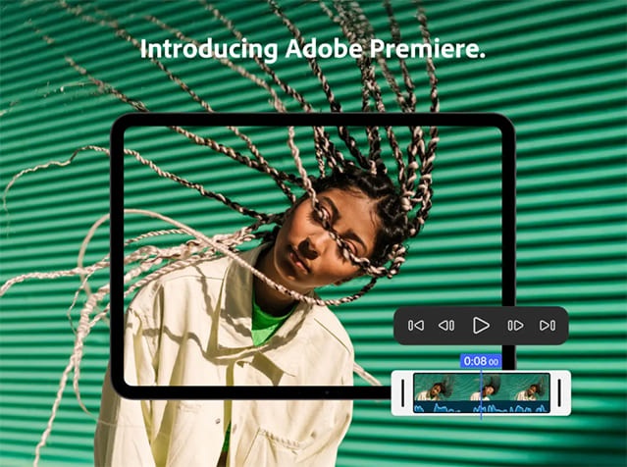Click the left trim handle of the clip
The image size is (627, 467).
[402, 392]
